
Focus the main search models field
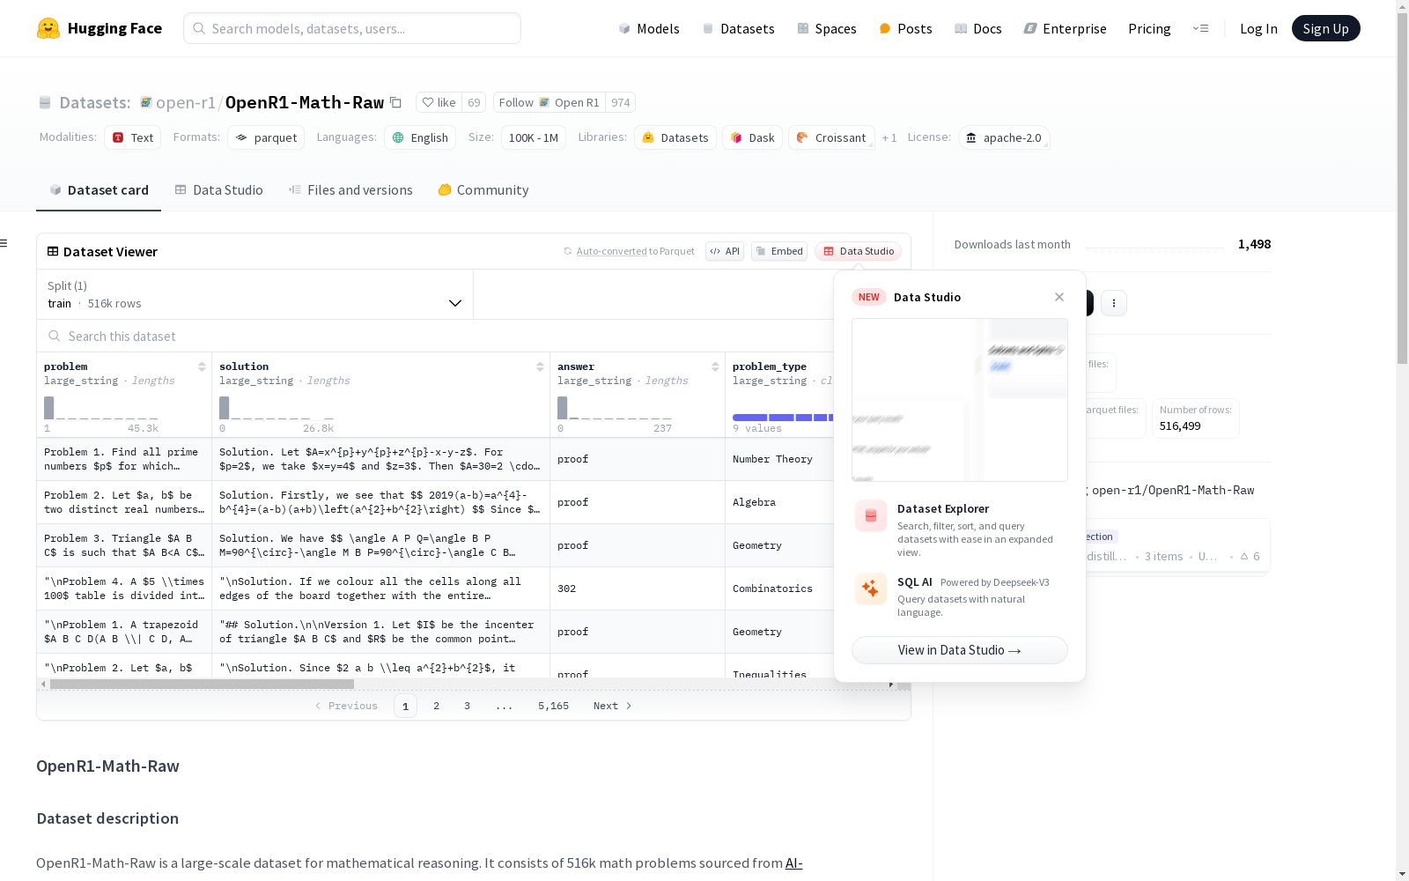tap(352, 28)
